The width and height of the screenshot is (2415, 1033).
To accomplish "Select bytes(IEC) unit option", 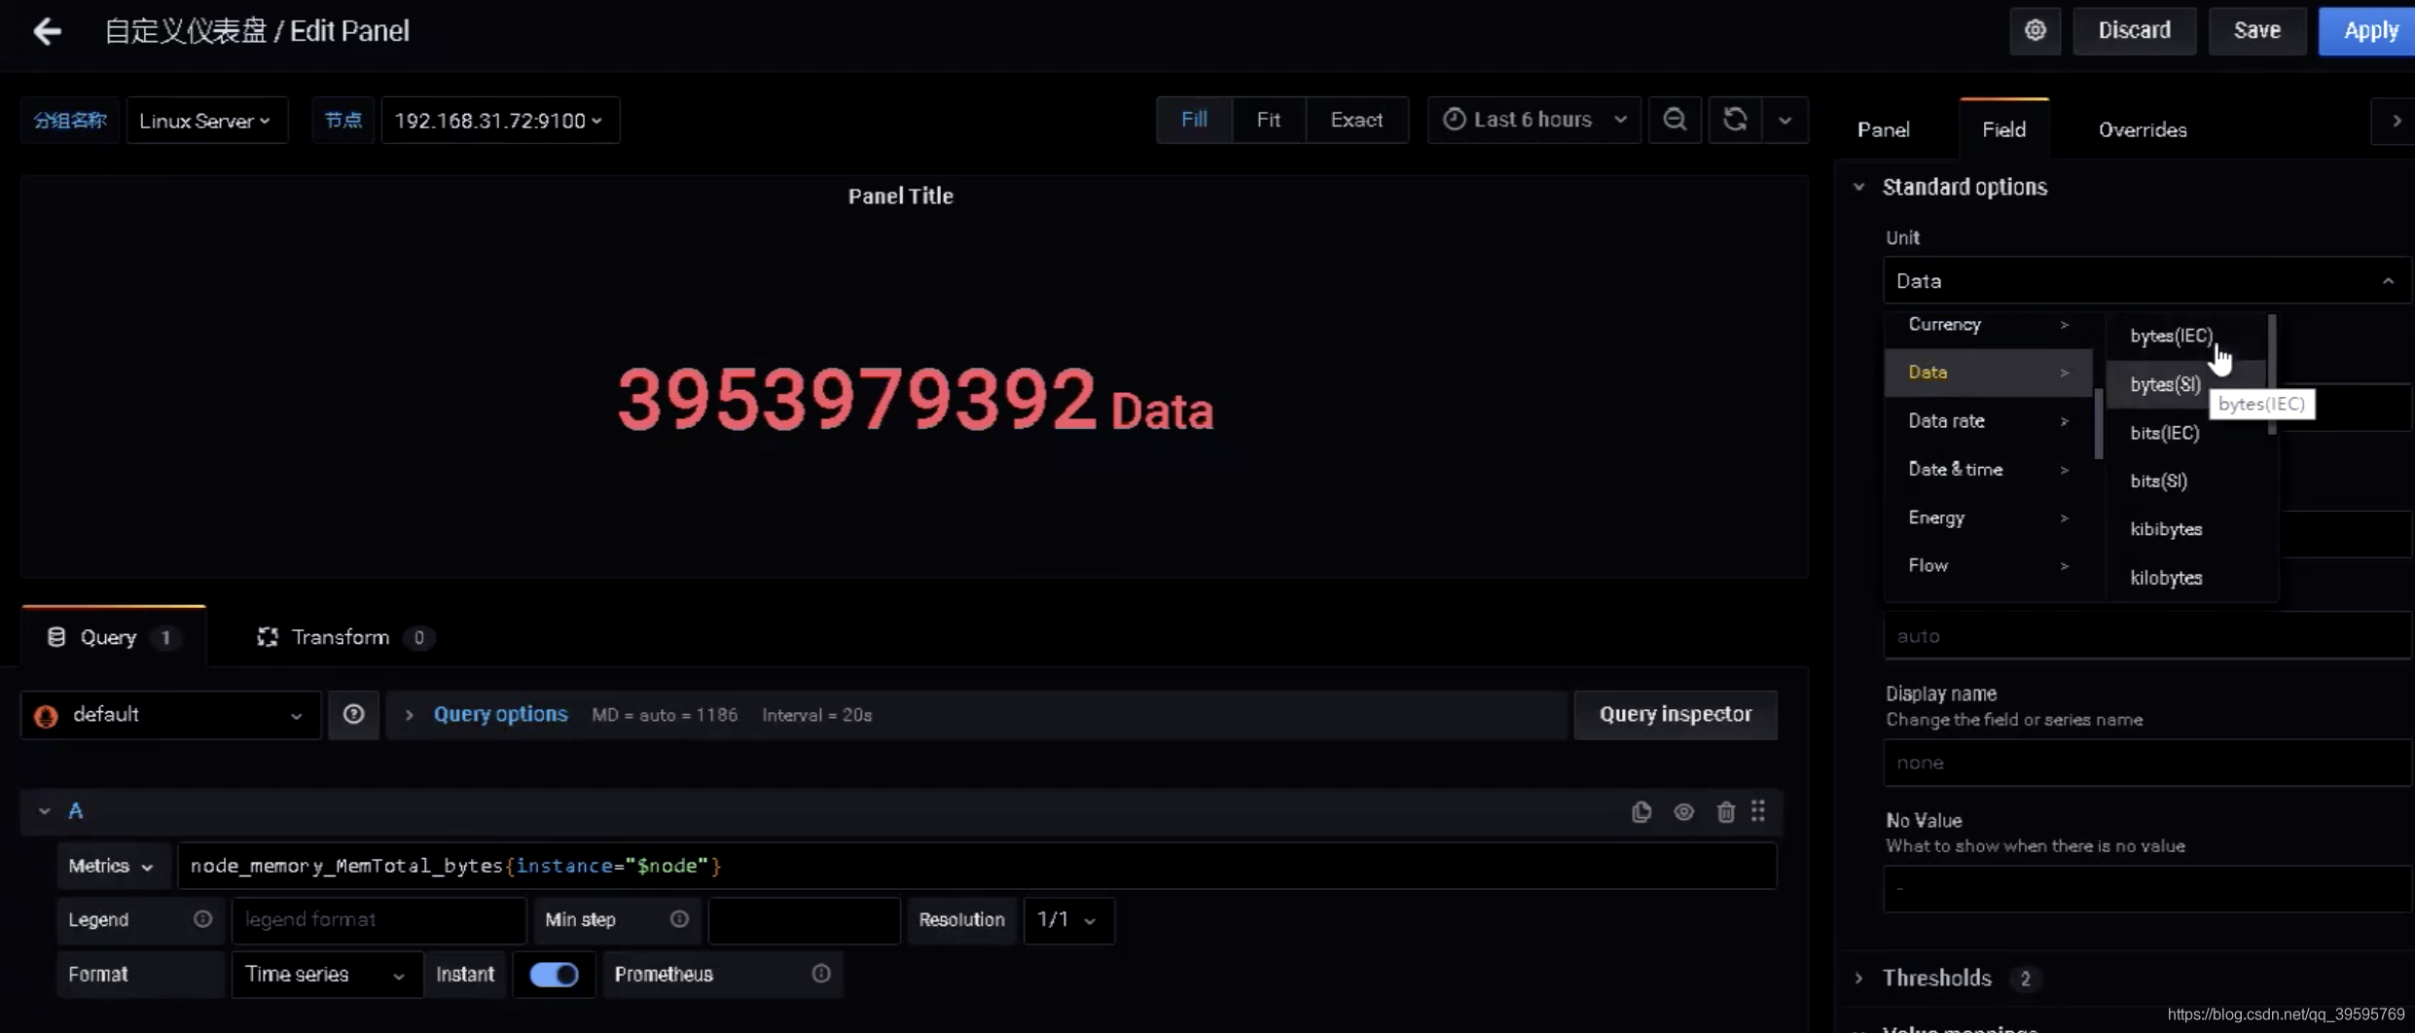I will [x=2185, y=337].
